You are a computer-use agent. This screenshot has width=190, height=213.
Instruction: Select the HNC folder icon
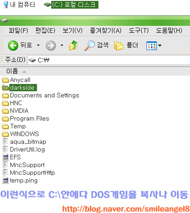(5, 103)
